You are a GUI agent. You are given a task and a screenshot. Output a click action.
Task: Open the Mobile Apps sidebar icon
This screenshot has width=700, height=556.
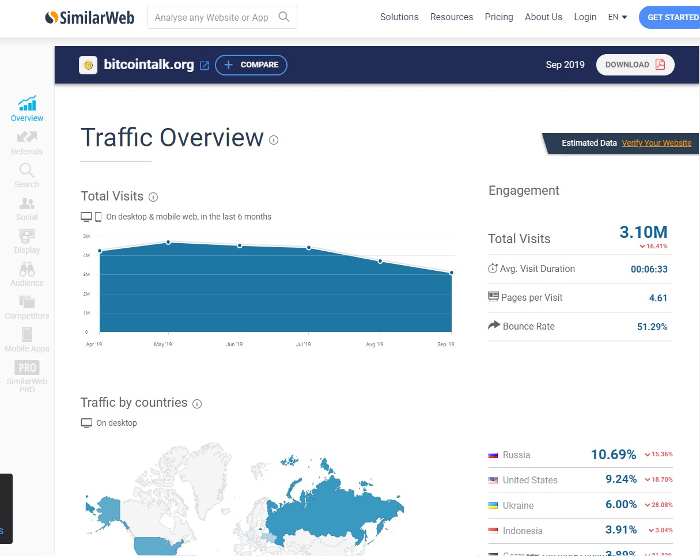pos(27,335)
